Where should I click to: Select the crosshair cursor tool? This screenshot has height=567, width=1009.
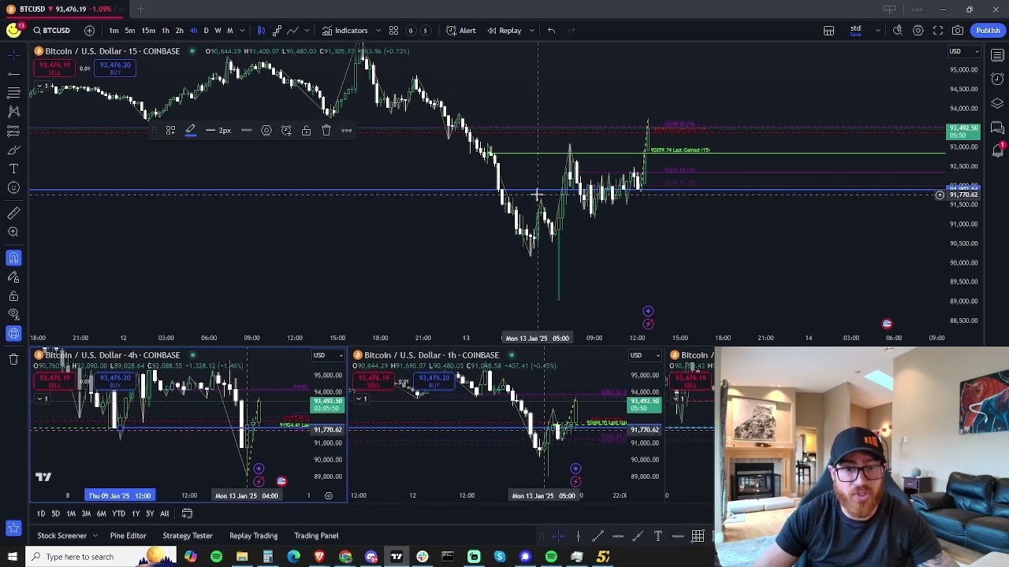(13, 55)
